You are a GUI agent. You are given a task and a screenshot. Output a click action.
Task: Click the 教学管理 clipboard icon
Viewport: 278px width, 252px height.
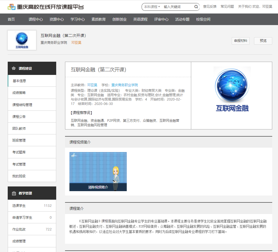[x=14, y=193]
